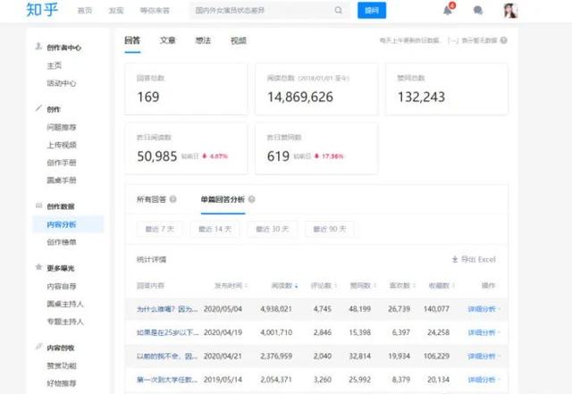This screenshot has height=394, width=572.
Task: Open the notifications bell icon
Action: (448, 10)
